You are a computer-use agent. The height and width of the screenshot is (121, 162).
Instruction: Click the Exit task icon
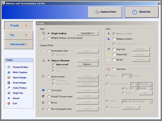(x=9, y=103)
